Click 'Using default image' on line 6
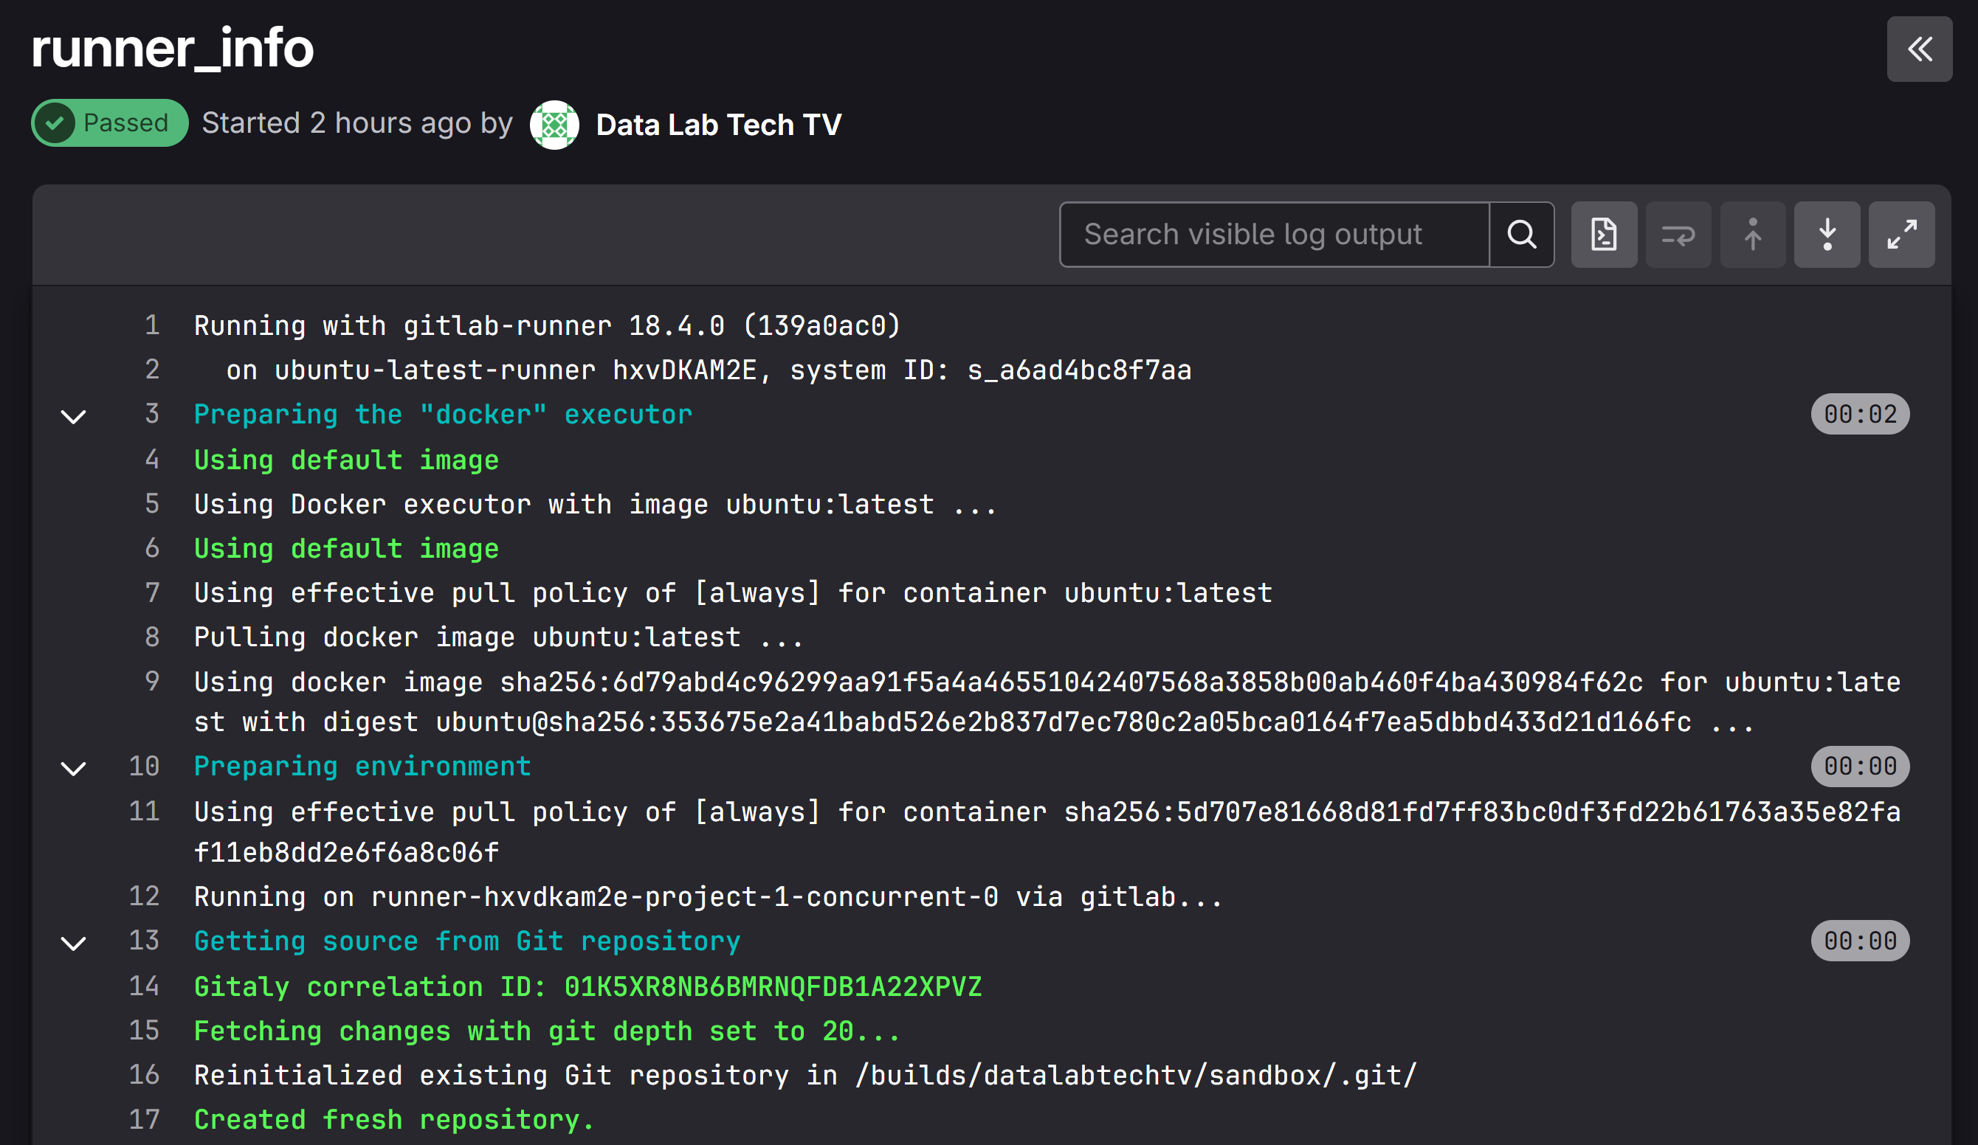The image size is (1978, 1145). tap(346, 549)
